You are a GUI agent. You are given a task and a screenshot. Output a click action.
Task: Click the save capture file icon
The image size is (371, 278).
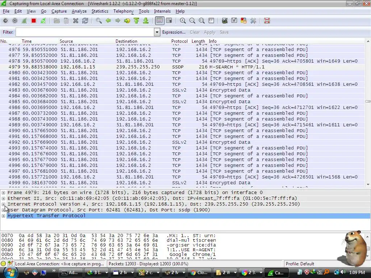point(66,21)
